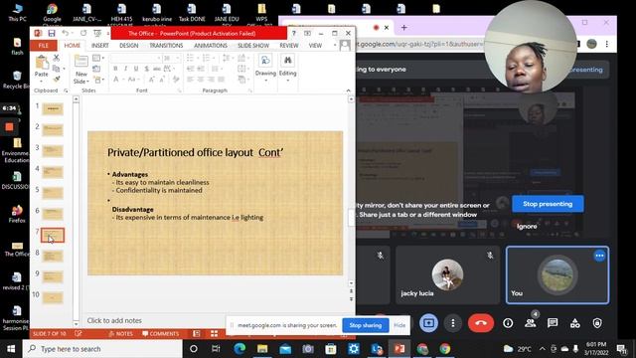The height and width of the screenshot is (358, 636).
Task: Click the Meet present screen button
Action: 428,323
